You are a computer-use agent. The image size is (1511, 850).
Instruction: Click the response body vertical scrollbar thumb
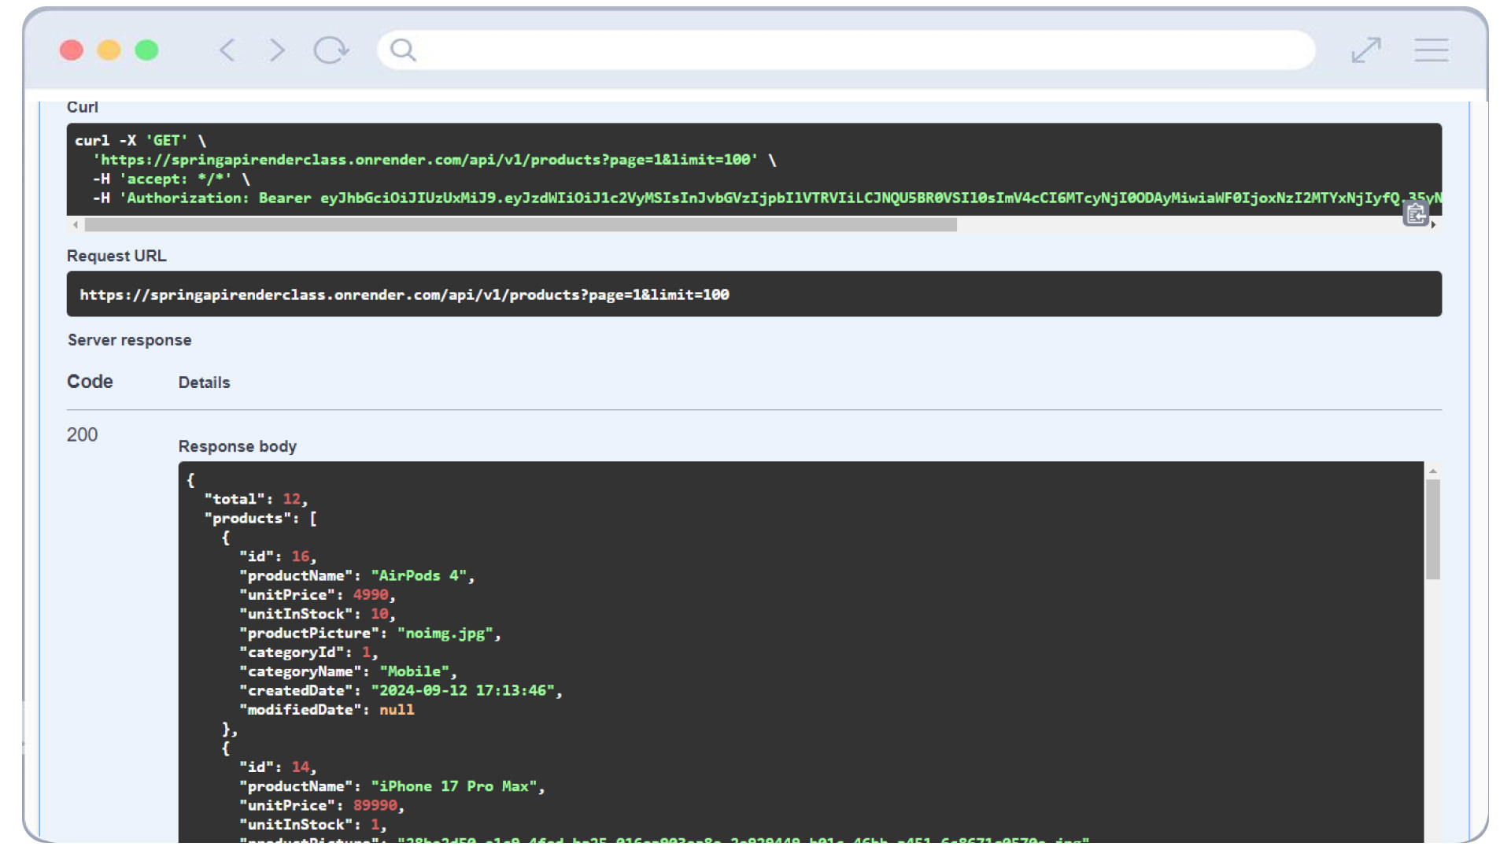point(1433,529)
